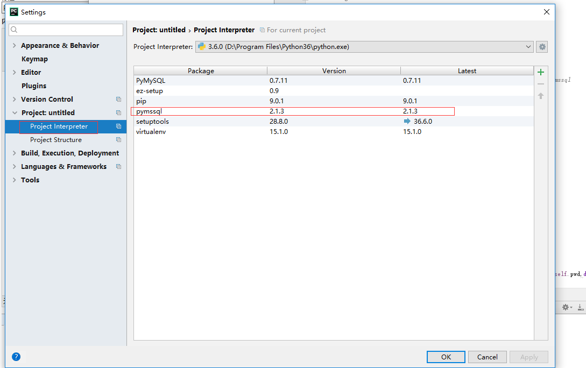Select the ez-setup package row
The height and width of the screenshot is (368, 586).
click(x=334, y=91)
